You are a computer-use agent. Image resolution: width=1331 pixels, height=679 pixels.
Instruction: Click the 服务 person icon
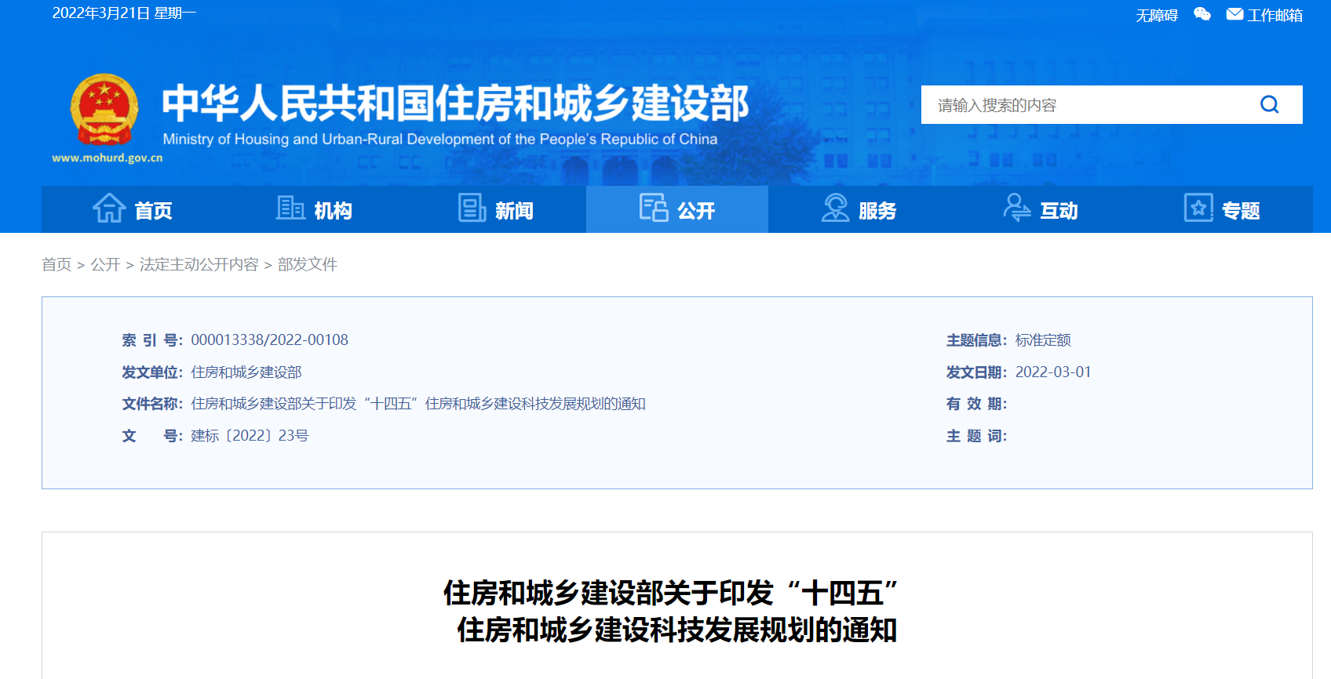(x=835, y=209)
